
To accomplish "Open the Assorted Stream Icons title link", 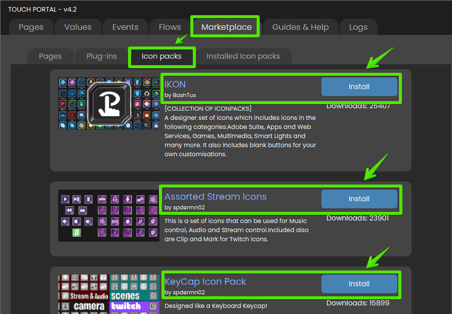I will [216, 197].
